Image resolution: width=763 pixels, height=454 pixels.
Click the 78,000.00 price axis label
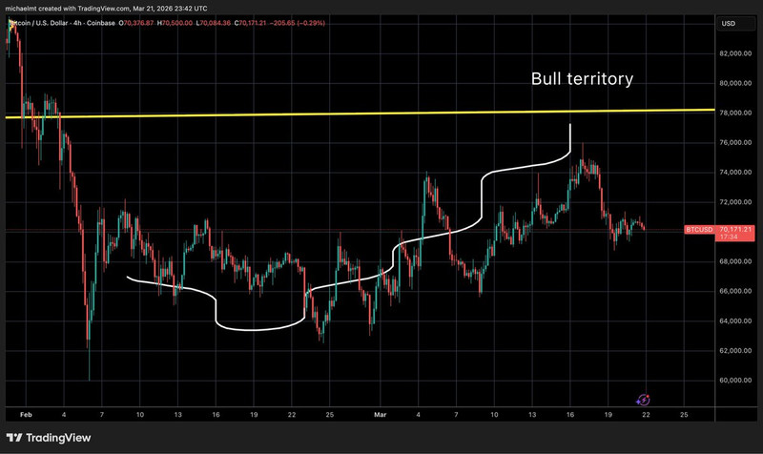click(737, 113)
